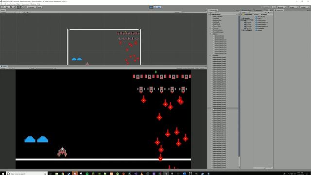Select RightWall in Hierarchy

(216, 24)
